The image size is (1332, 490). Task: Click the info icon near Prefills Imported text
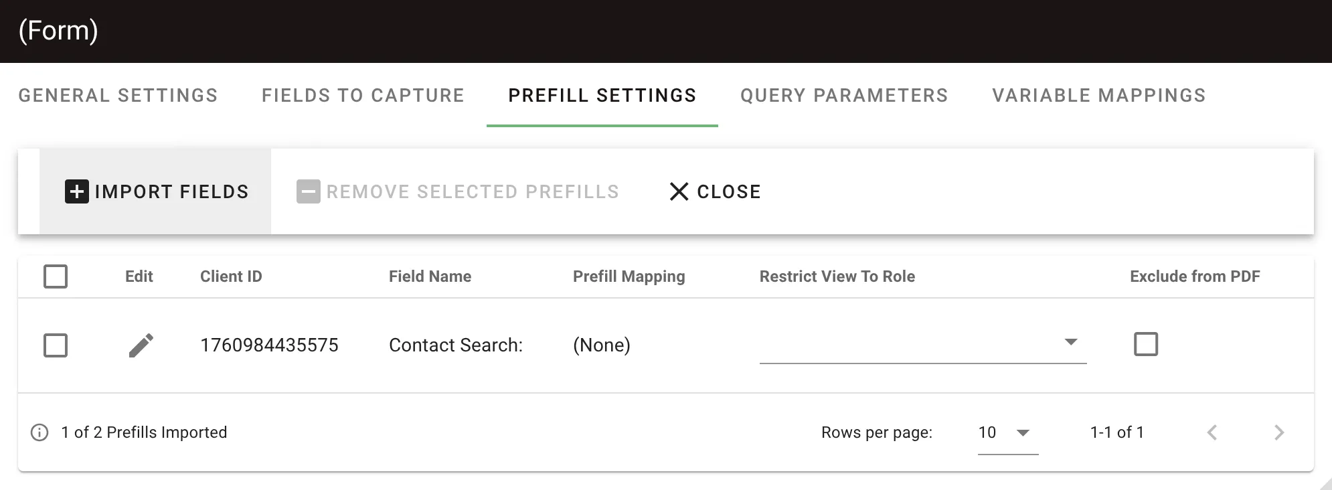(x=40, y=432)
